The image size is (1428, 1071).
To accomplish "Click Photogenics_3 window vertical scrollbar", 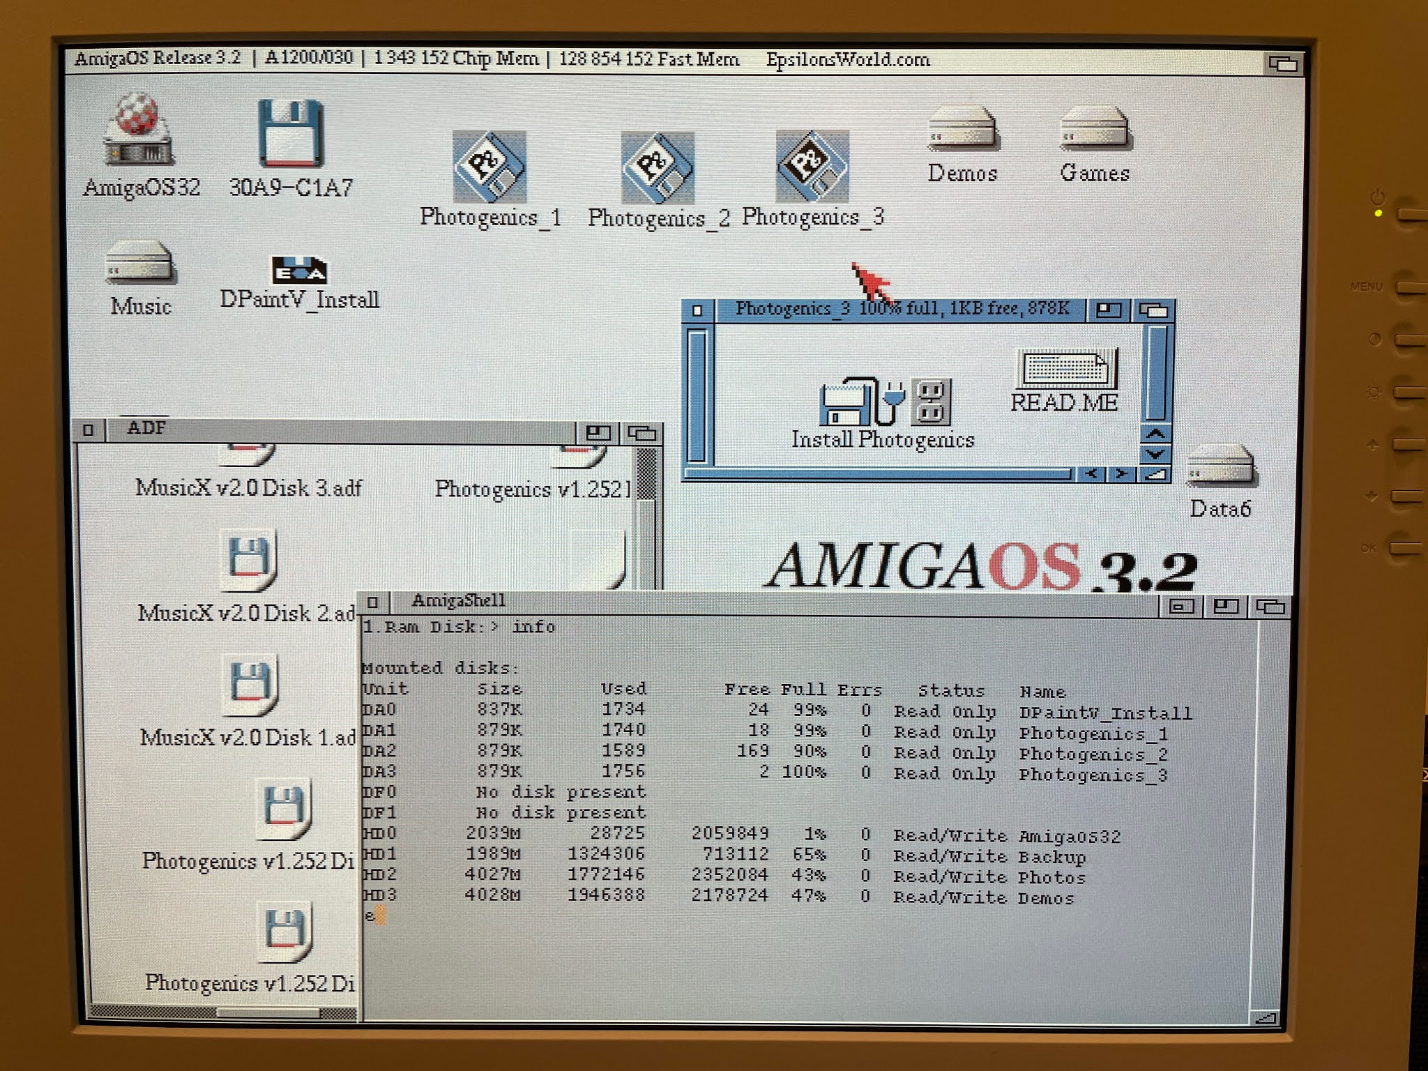I will click(1155, 373).
